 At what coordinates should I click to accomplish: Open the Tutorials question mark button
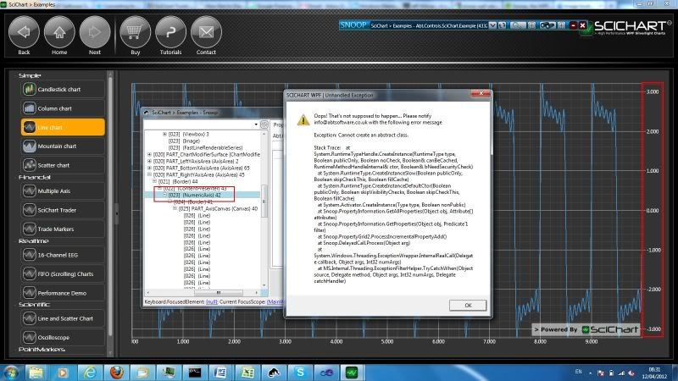click(x=171, y=32)
